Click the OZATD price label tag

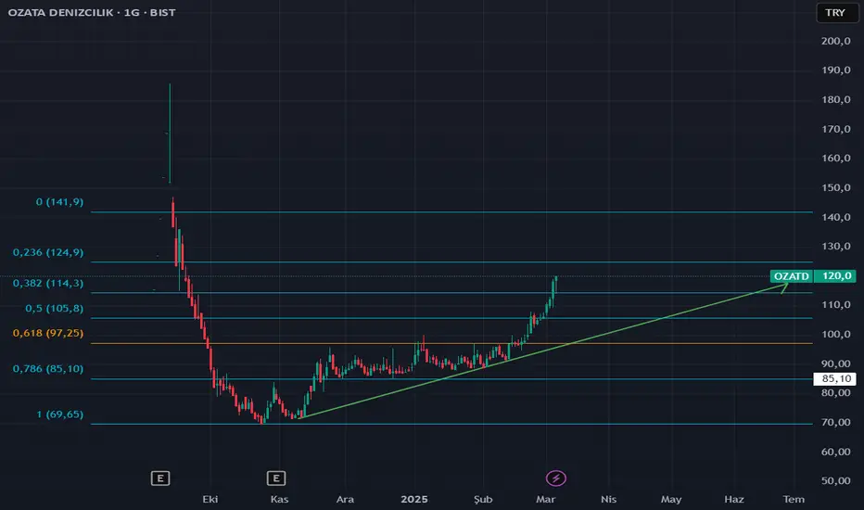792,275
